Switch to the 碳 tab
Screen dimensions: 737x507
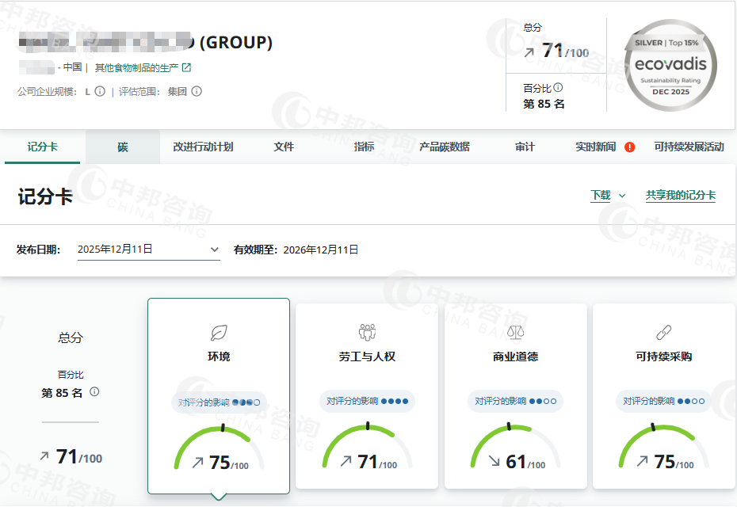[x=123, y=147]
